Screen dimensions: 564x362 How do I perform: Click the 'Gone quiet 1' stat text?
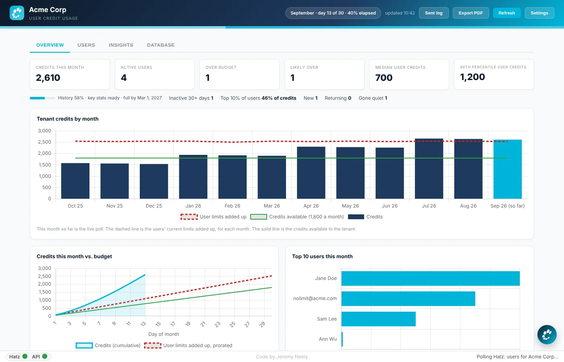click(373, 98)
